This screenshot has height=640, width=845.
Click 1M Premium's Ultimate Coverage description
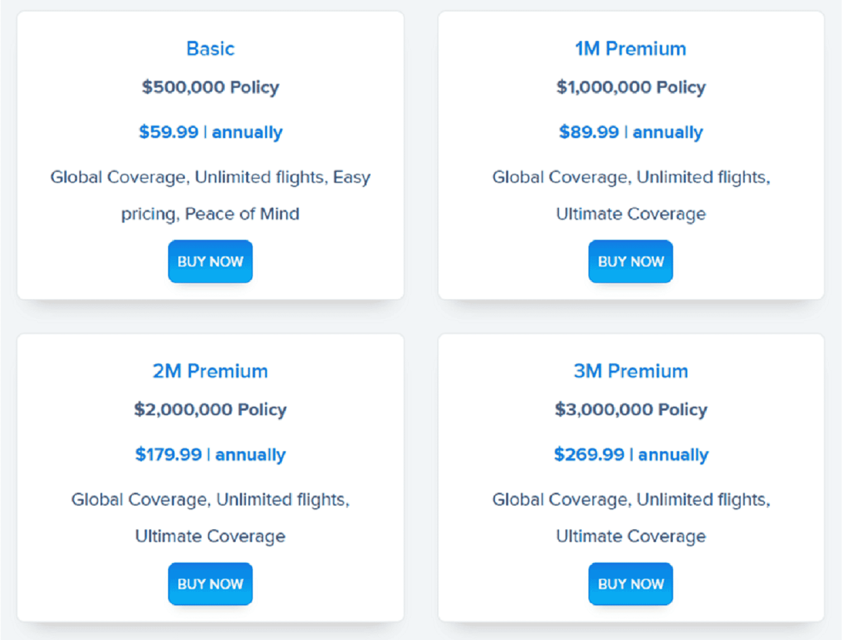[631, 214]
